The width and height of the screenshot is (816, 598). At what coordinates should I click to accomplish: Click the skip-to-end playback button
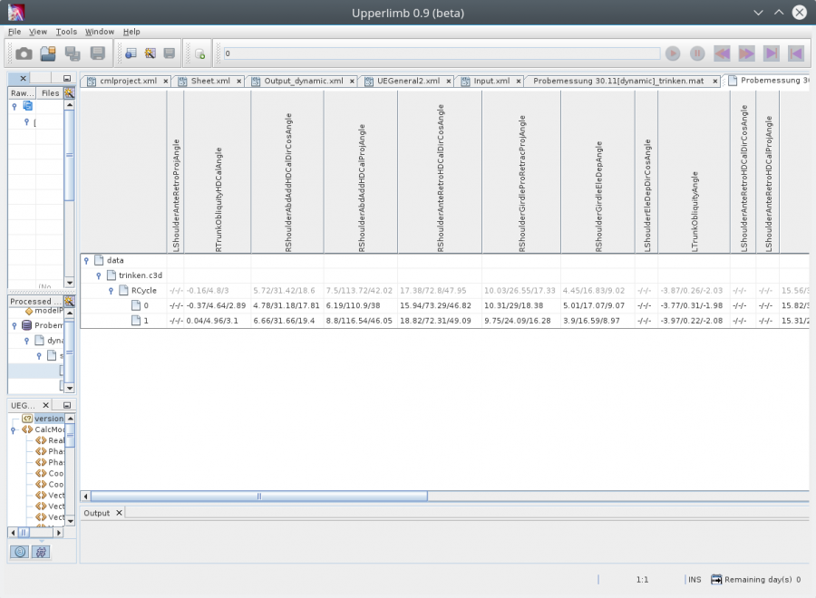pos(771,53)
